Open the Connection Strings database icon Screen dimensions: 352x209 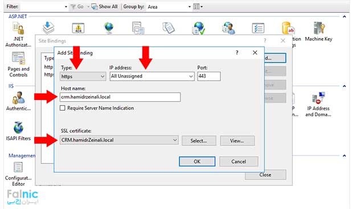pyautogui.click(x=288, y=28)
